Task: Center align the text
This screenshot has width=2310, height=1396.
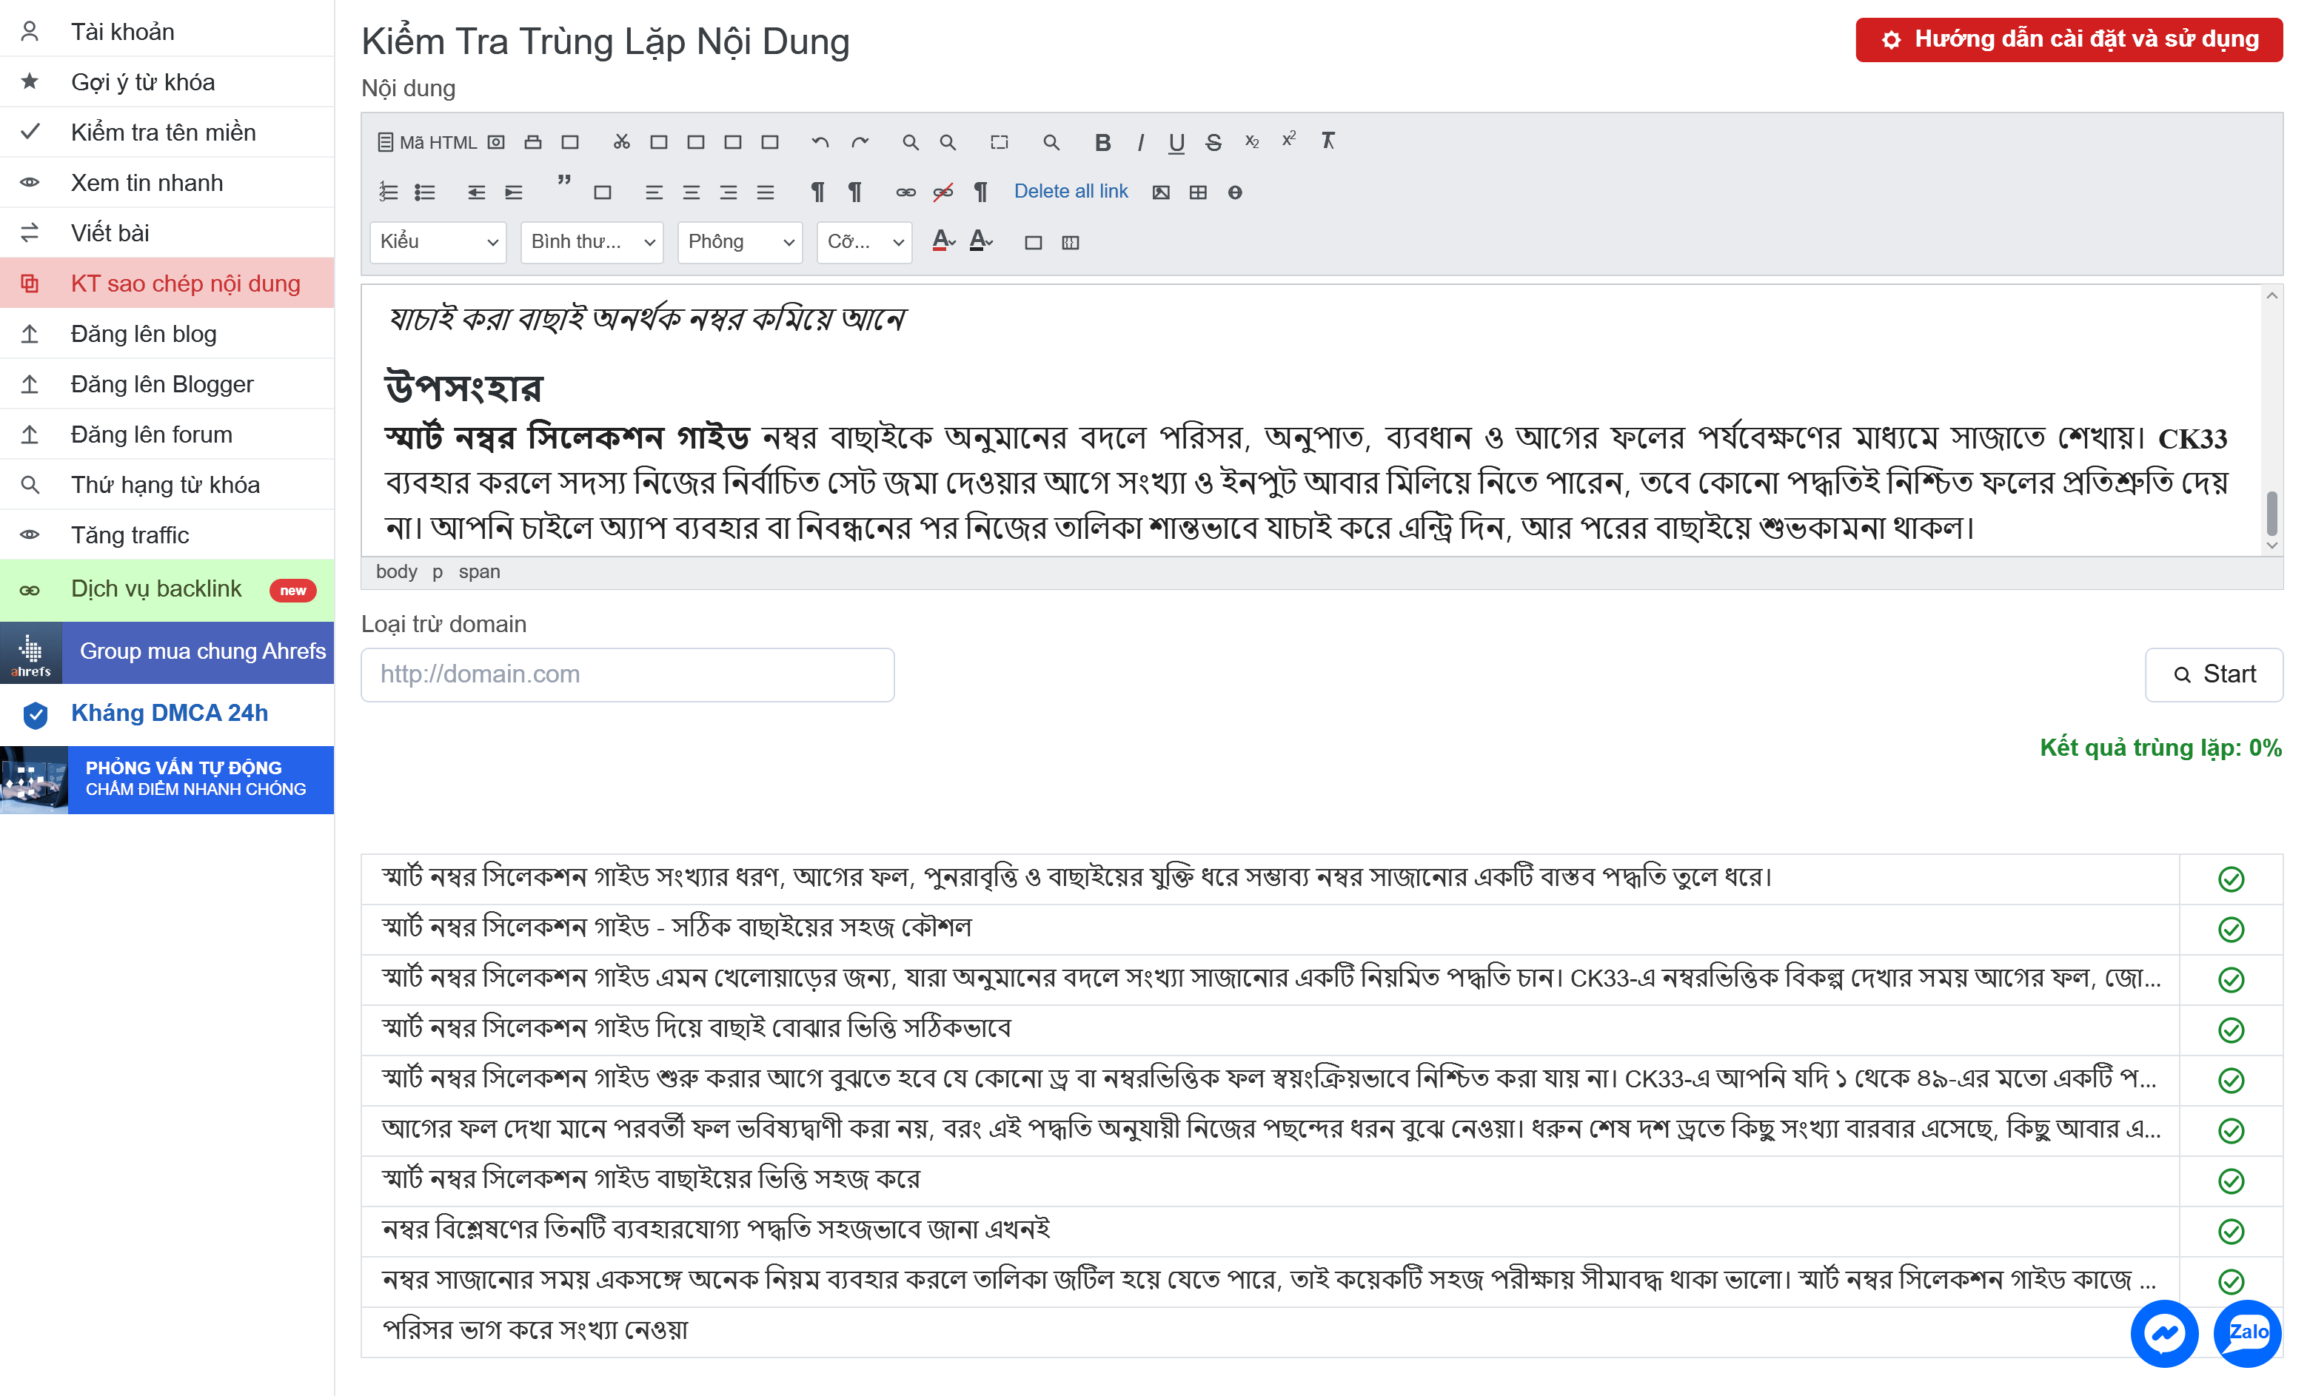Action: click(692, 192)
